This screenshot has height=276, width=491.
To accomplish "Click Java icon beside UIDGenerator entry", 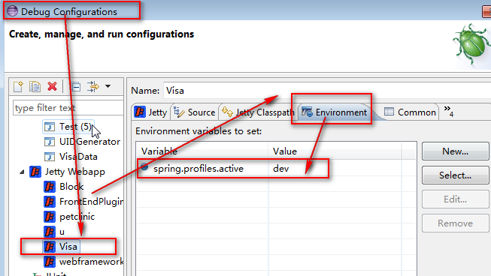I will click(x=50, y=142).
